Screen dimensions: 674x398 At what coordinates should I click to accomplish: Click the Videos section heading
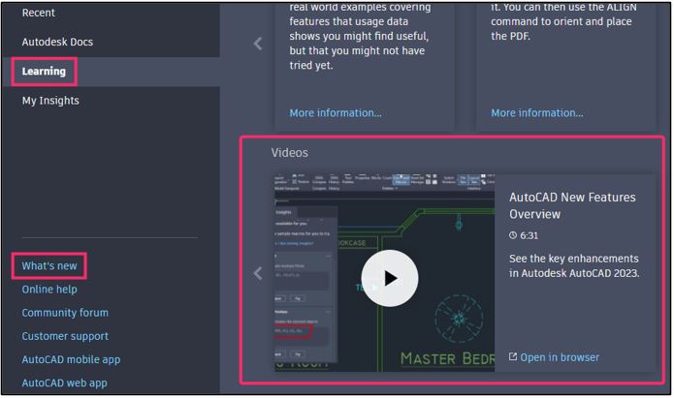click(289, 153)
